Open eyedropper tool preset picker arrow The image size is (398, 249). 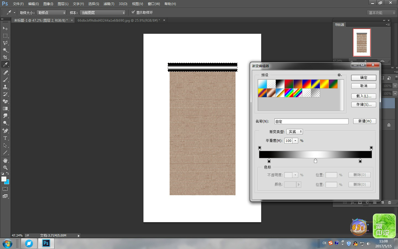[x=14, y=12]
